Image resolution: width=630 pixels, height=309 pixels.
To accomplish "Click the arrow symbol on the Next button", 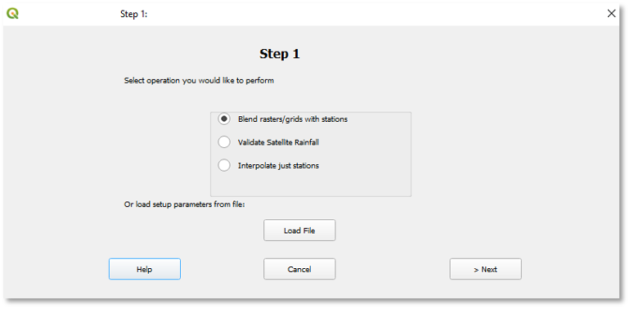I will coord(475,270).
